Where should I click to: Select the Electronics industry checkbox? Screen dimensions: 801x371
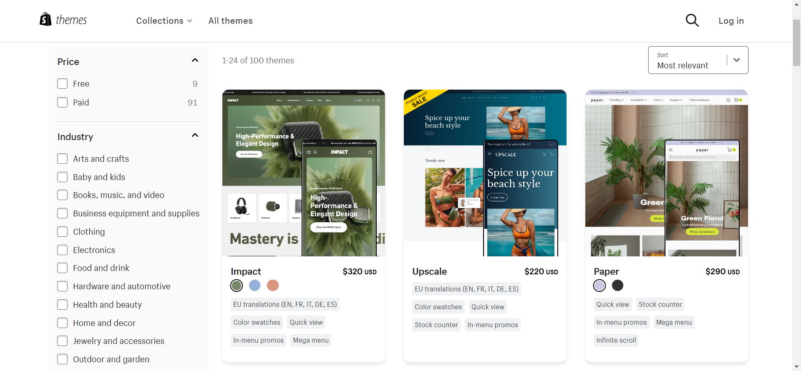[63, 250]
